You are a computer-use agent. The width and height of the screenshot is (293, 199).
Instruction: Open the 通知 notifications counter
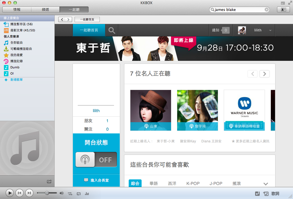coord(221,30)
